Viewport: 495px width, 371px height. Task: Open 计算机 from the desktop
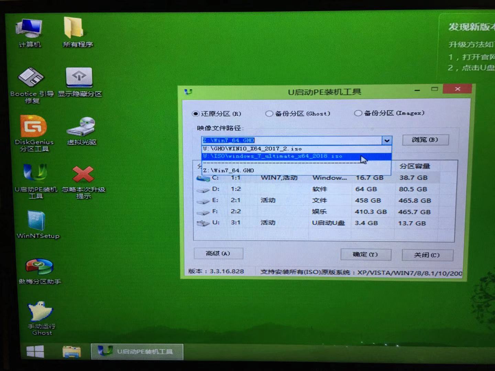click(x=29, y=27)
